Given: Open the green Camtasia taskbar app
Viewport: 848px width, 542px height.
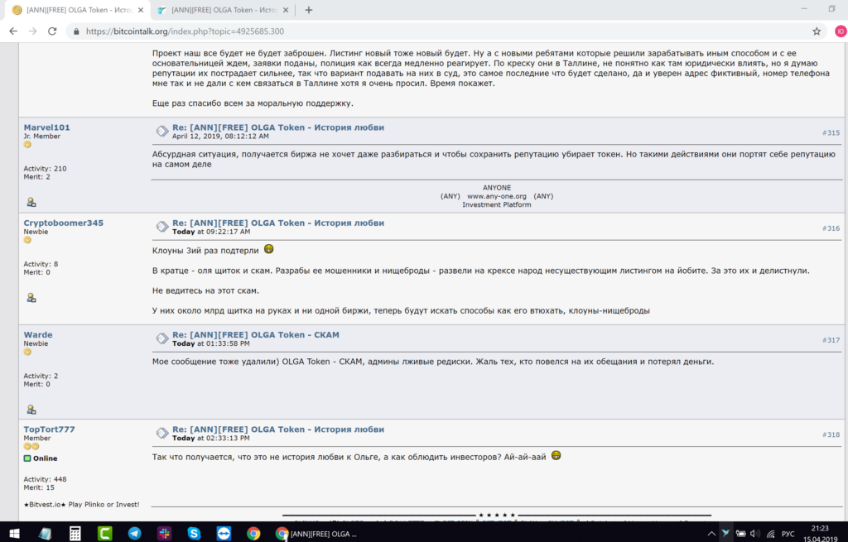Looking at the screenshot, I should pyautogui.click(x=104, y=534).
